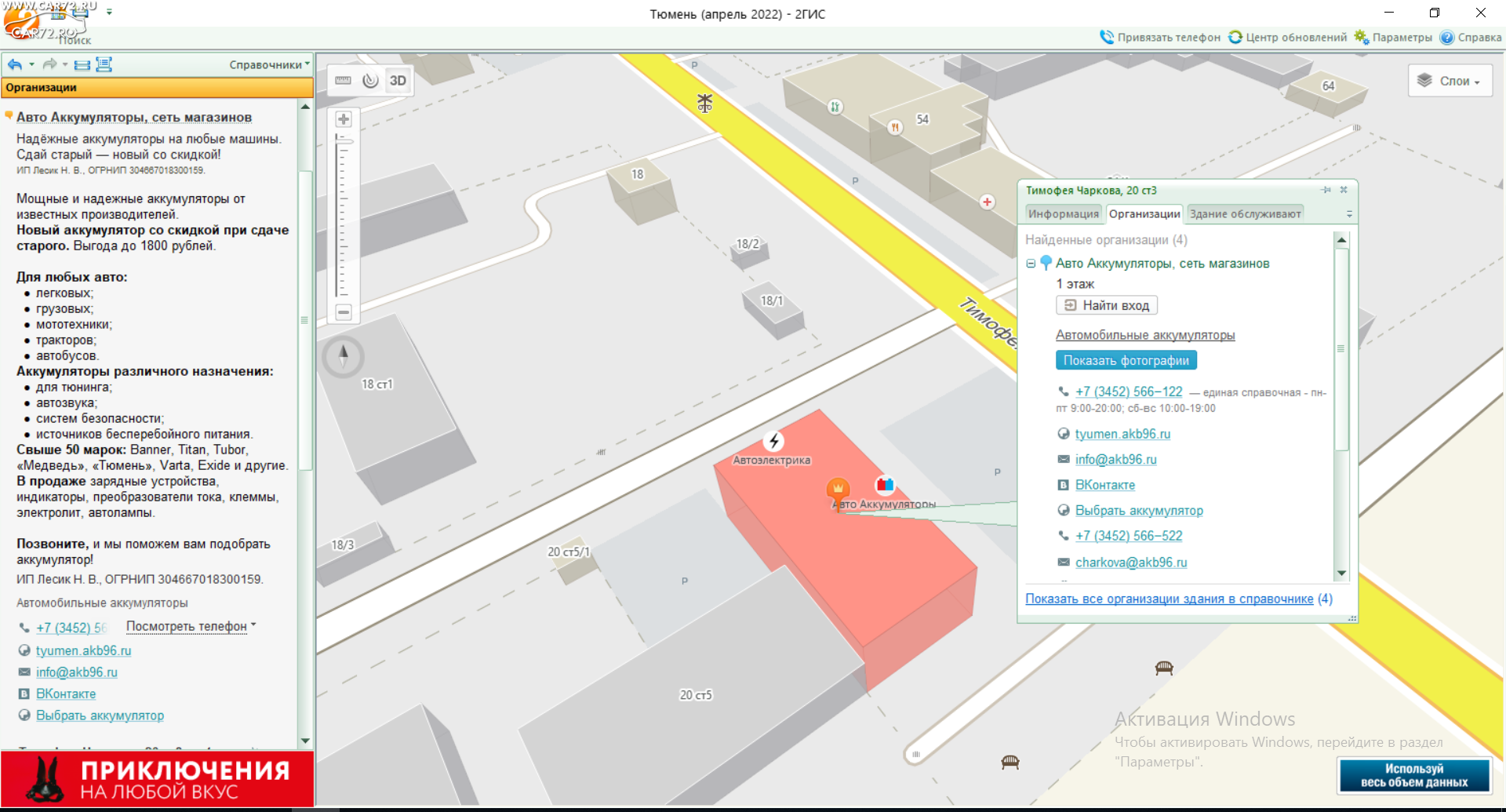The height and width of the screenshot is (812, 1506).
Task: Select the ruler distance tool on map
Action: pyautogui.click(x=344, y=81)
